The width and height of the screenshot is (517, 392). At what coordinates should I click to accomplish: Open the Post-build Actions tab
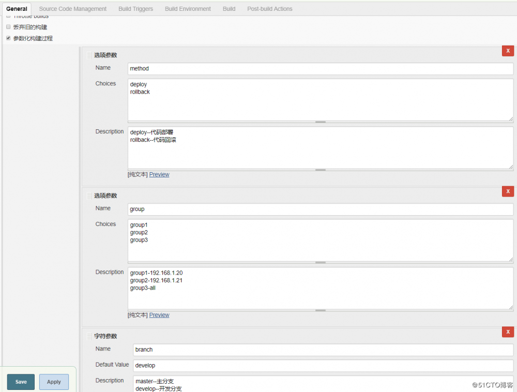269,8
